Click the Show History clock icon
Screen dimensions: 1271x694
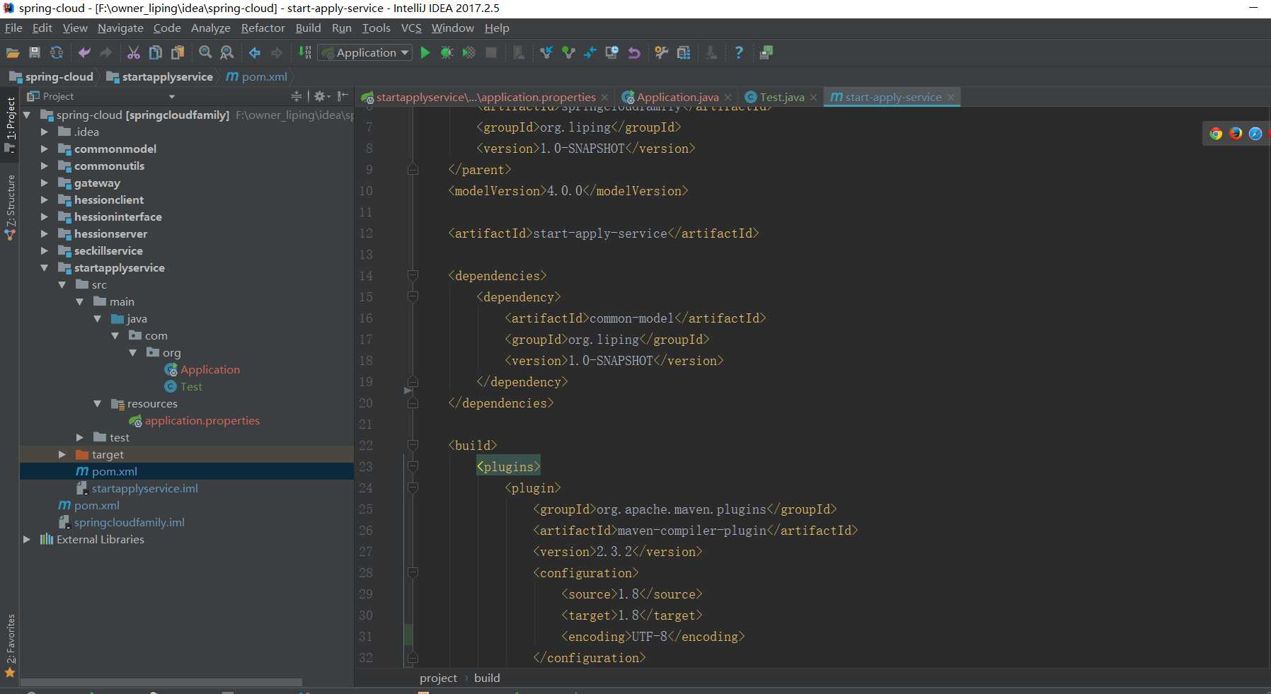pyautogui.click(x=612, y=52)
